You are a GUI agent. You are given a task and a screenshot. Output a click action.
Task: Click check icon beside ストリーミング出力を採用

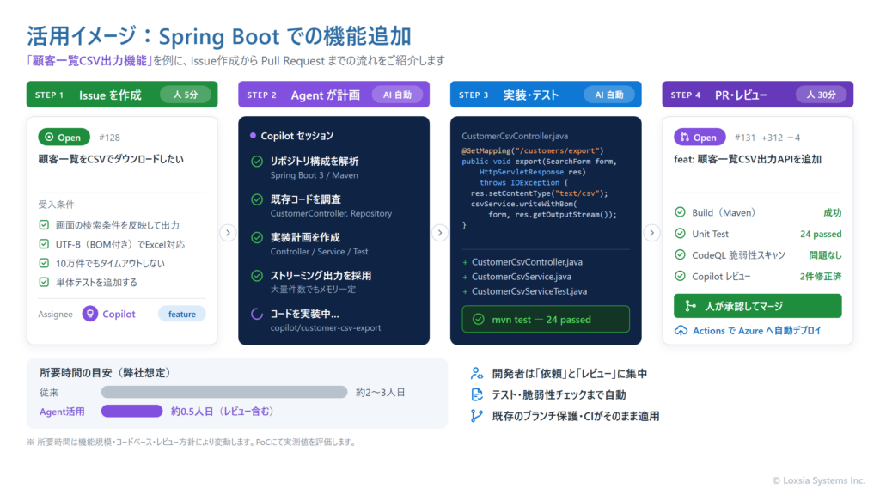click(257, 276)
